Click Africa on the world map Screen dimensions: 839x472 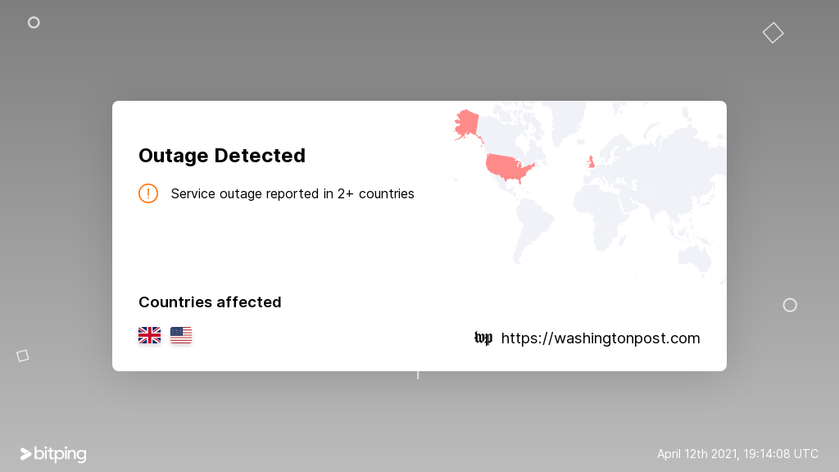pyautogui.click(x=602, y=214)
